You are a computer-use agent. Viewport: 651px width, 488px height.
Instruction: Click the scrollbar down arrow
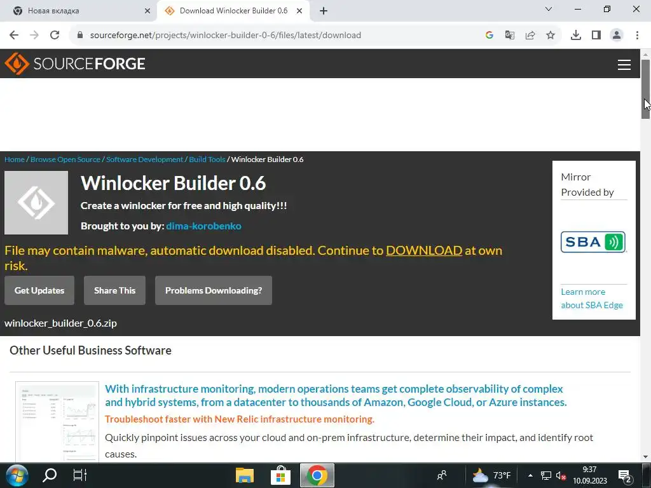point(646,457)
